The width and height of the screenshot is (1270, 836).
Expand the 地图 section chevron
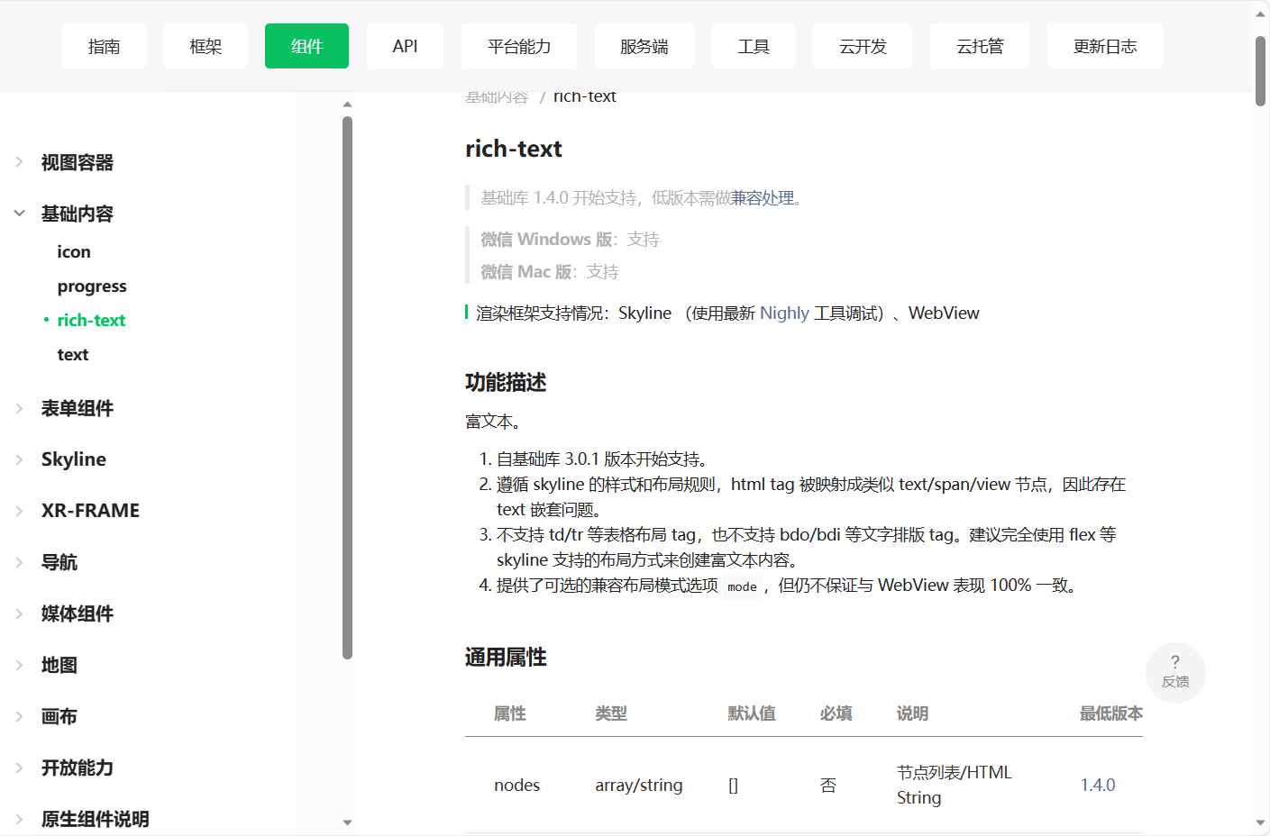pyautogui.click(x=19, y=665)
